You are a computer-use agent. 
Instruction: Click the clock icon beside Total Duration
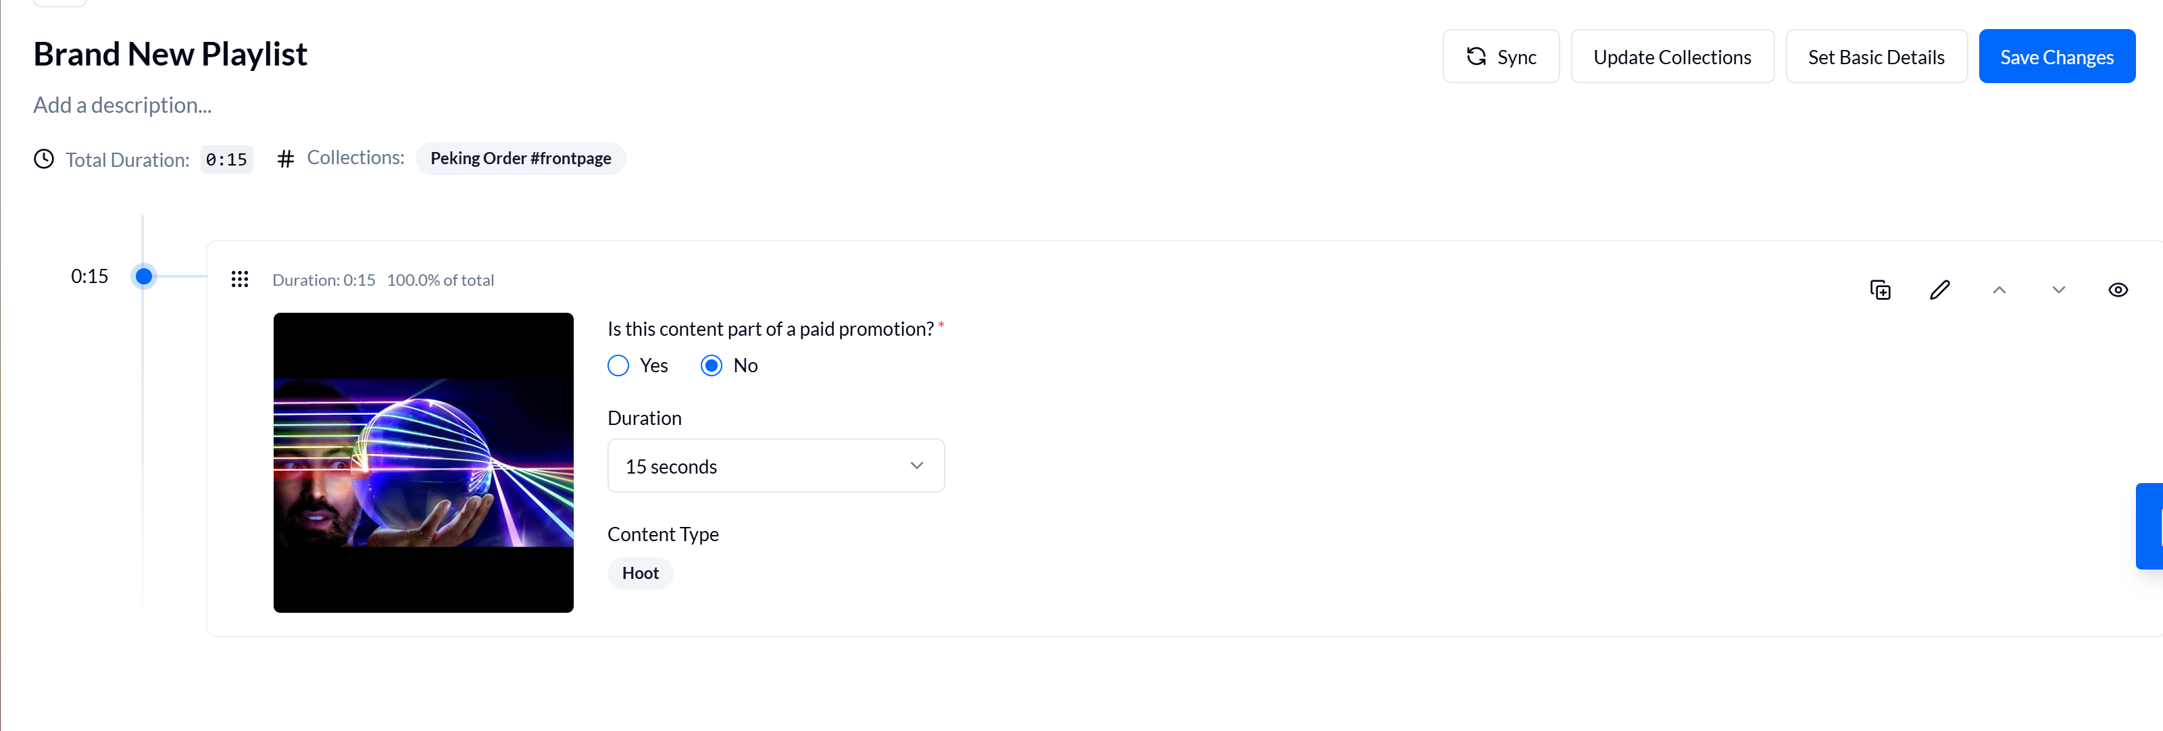(44, 159)
